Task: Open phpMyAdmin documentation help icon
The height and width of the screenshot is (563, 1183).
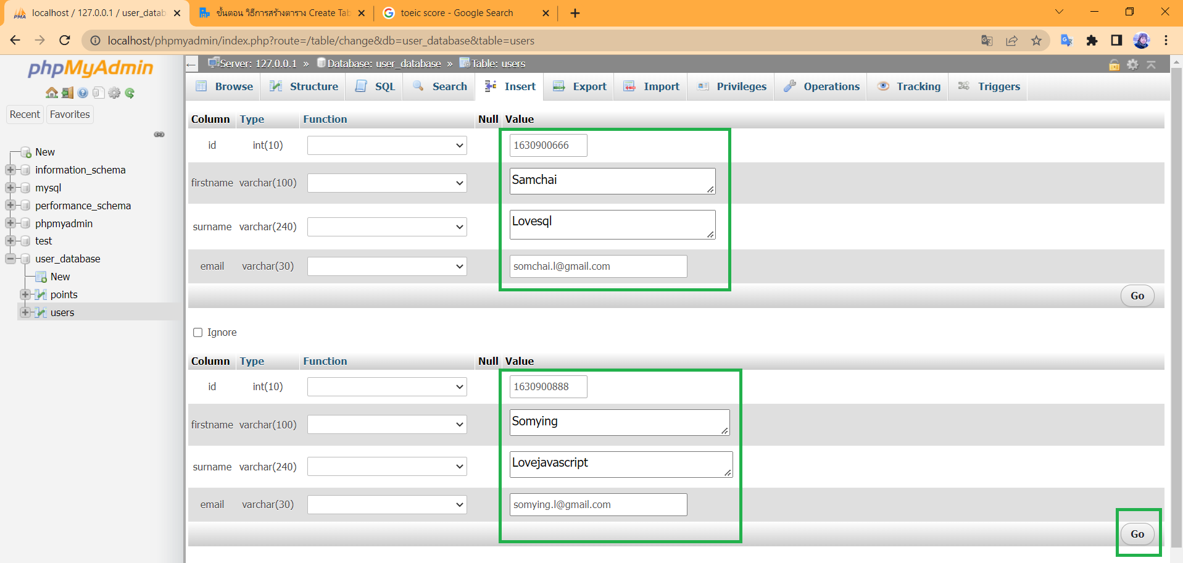Action: (x=83, y=93)
